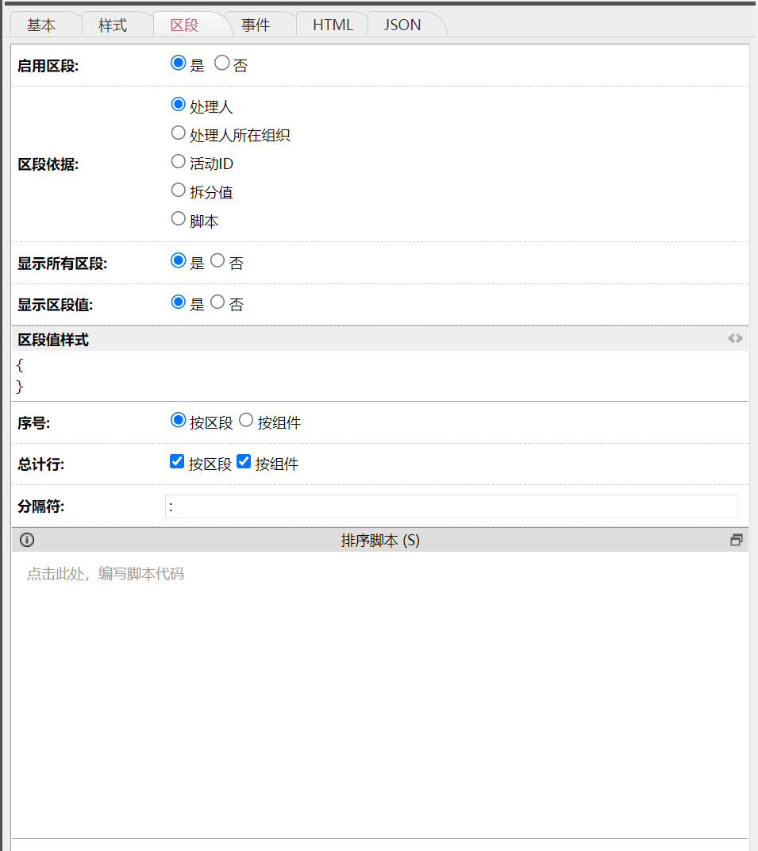The height and width of the screenshot is (851, 758).
Task: Switch to the 基本 tab
Action: [41, 25]
